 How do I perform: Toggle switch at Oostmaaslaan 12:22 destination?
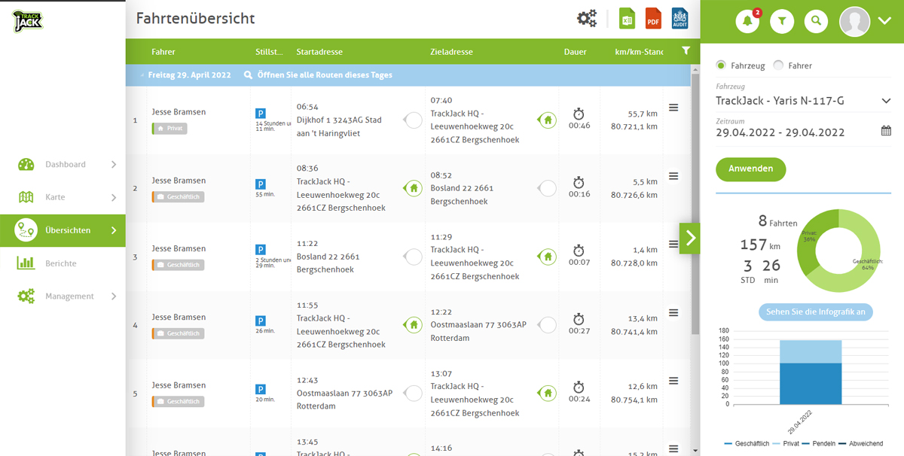click(x=547, y=325)
